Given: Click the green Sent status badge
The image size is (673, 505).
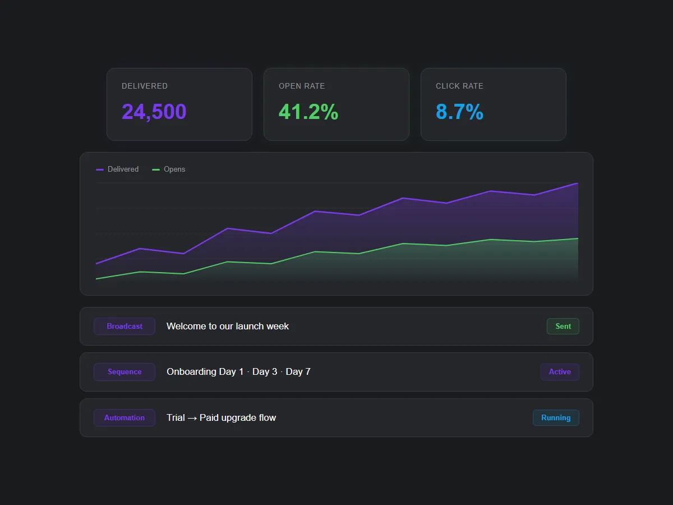Looking at the screenshot, I should tap(563, 327).
